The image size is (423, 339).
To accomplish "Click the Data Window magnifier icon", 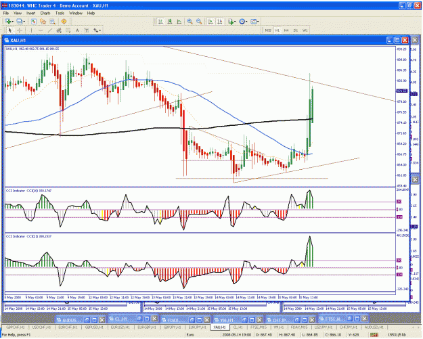I will point(52,21).
